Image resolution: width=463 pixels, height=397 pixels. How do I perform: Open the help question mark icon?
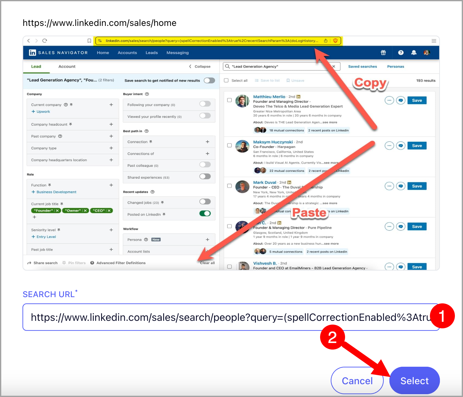point(401,53)
